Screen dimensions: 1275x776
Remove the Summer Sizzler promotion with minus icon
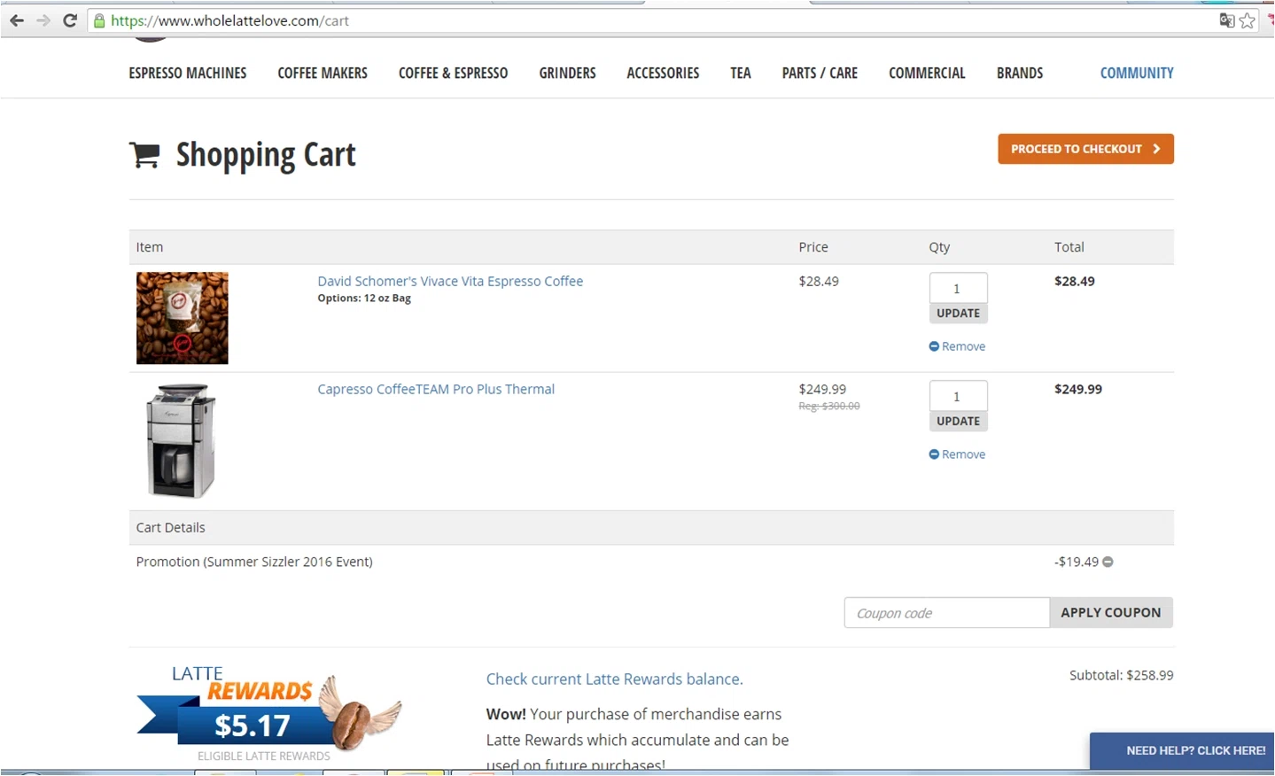(1108, 562)
